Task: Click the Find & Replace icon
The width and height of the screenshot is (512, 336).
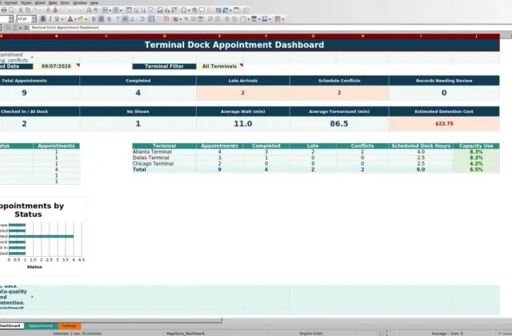Action: pos(89,10)
